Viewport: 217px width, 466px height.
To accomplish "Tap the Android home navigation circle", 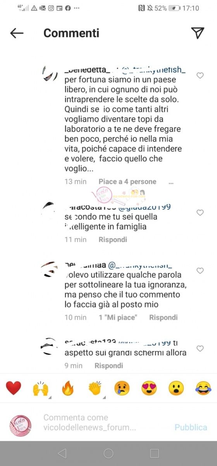I will point(108,453).
